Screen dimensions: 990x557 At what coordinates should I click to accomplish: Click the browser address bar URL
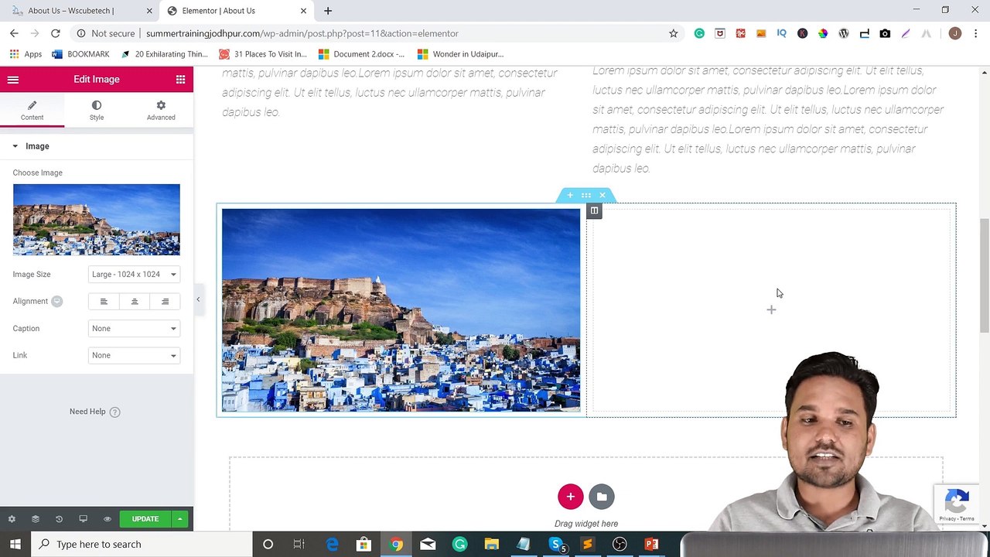point(302,33)
